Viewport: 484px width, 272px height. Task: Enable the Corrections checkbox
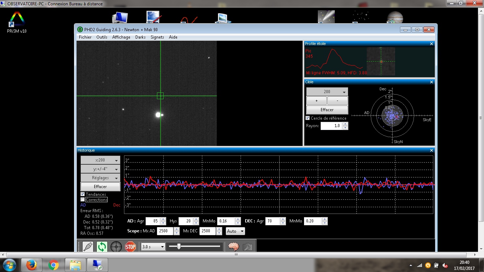point(83,199)
